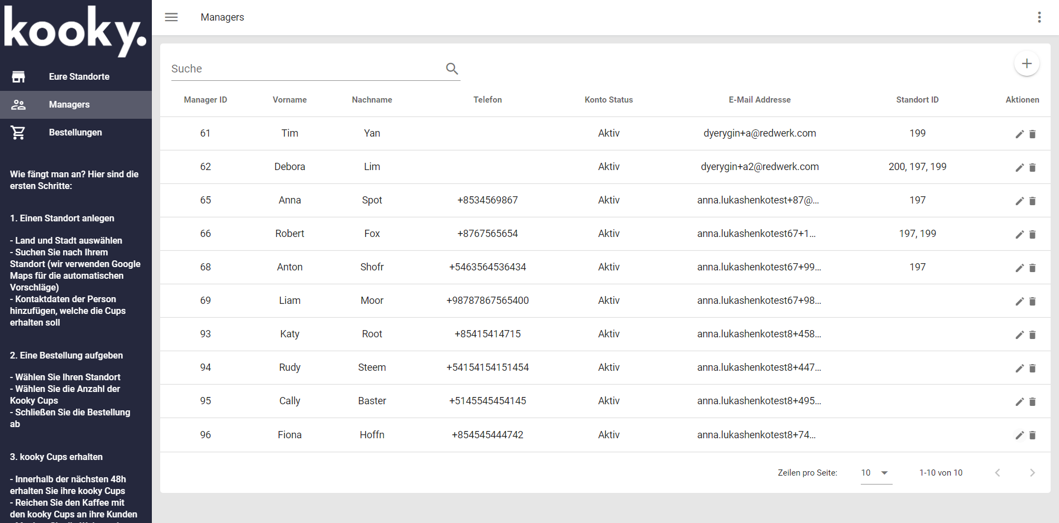Edit manager Rudy Steem

1019,368
